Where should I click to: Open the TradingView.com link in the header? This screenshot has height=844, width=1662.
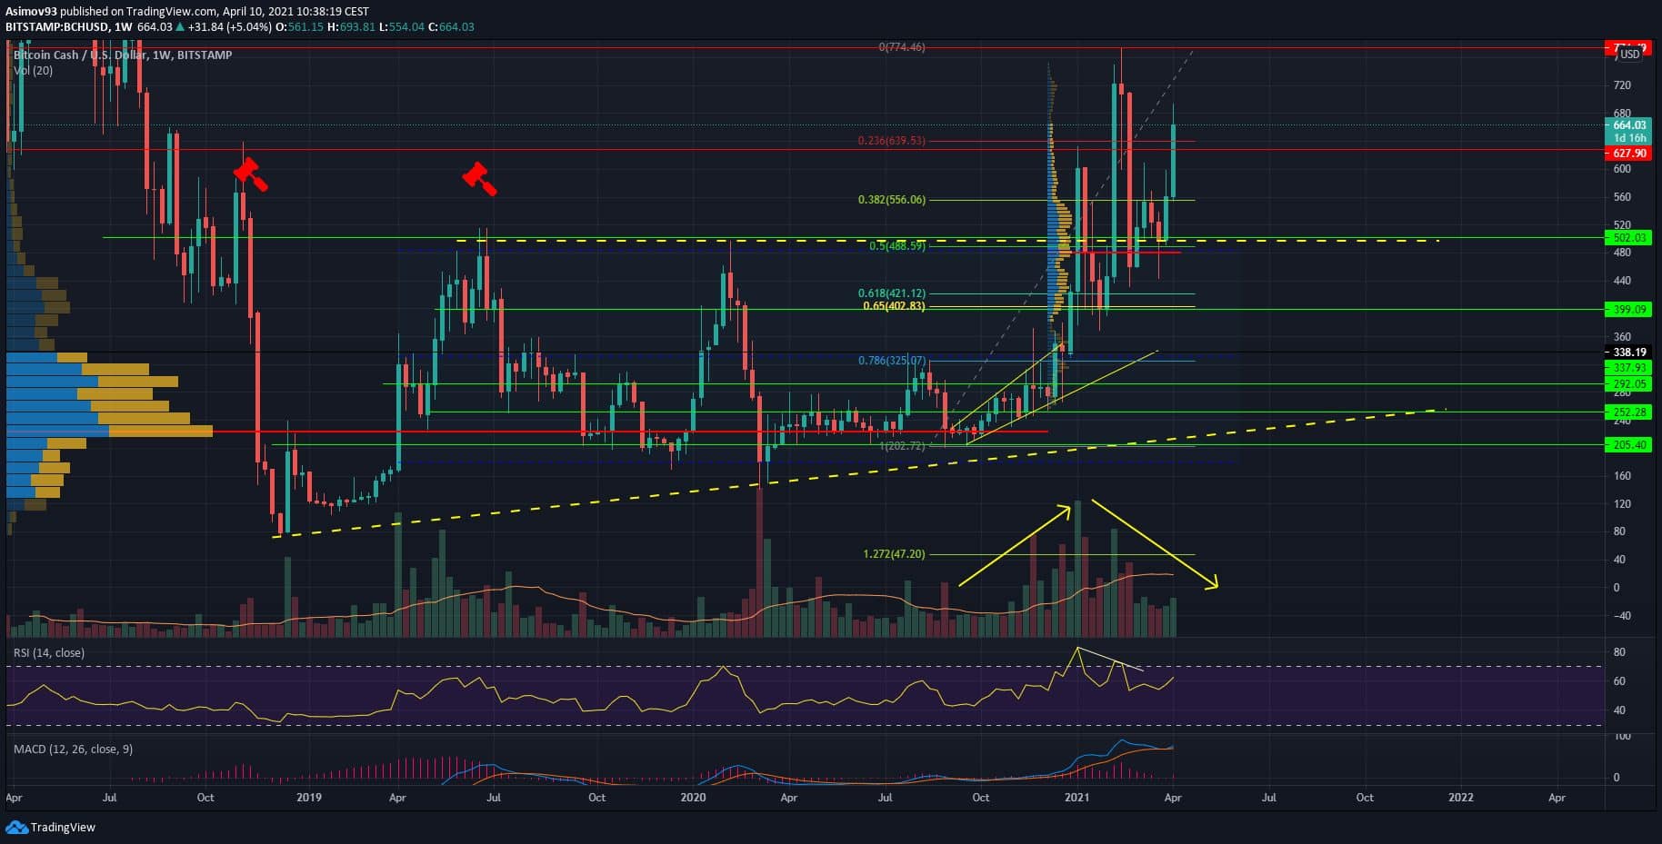[171, 12]
